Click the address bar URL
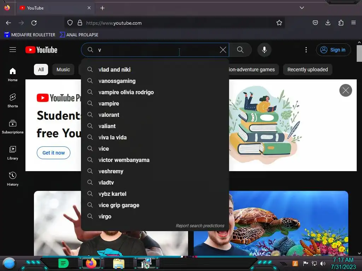This screenshot has height=271, width=362. coord(114,23)
